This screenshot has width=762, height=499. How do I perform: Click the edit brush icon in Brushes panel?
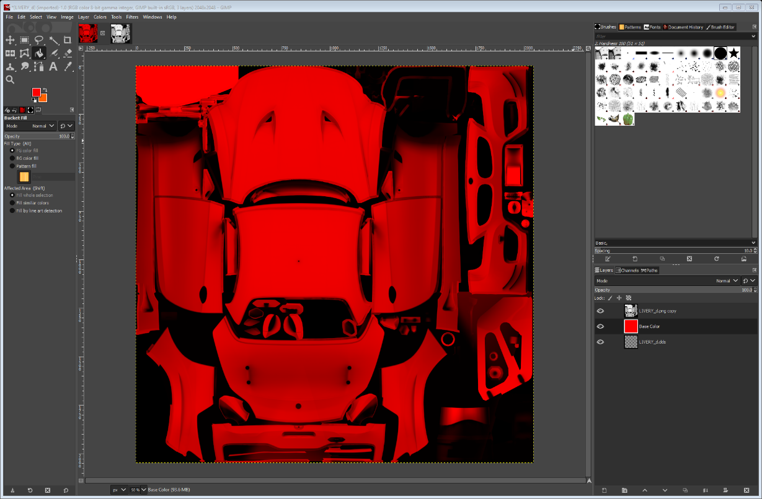coord(608,259)
